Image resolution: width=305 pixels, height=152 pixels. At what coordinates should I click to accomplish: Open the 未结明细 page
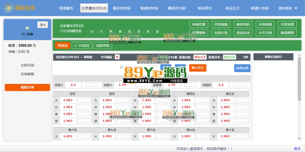[265, 24]
